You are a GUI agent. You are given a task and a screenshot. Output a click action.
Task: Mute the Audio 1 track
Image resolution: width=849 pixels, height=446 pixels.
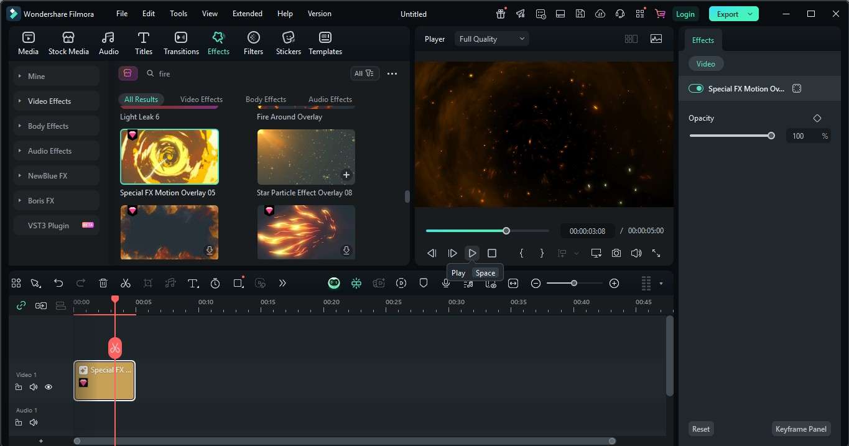34,422
